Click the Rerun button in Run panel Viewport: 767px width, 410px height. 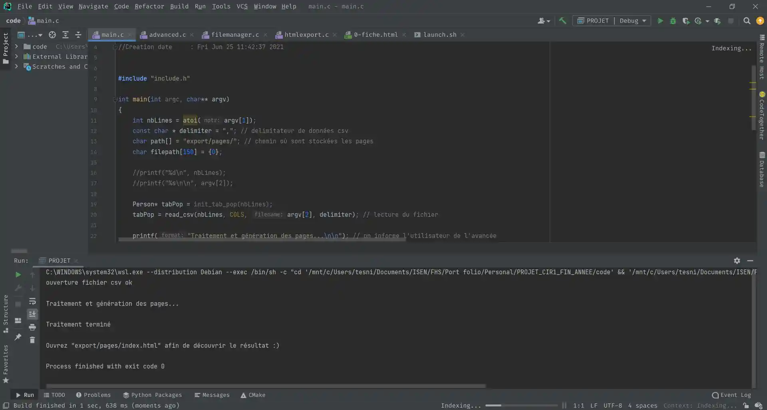coord(18,275)
